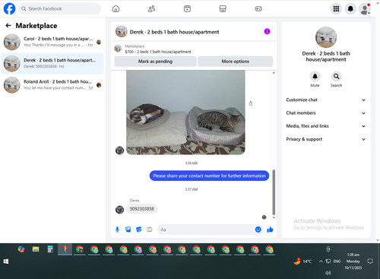Expand Privacy & support section
Viewport: 380px width, 279px height.
tap(326, 139)
